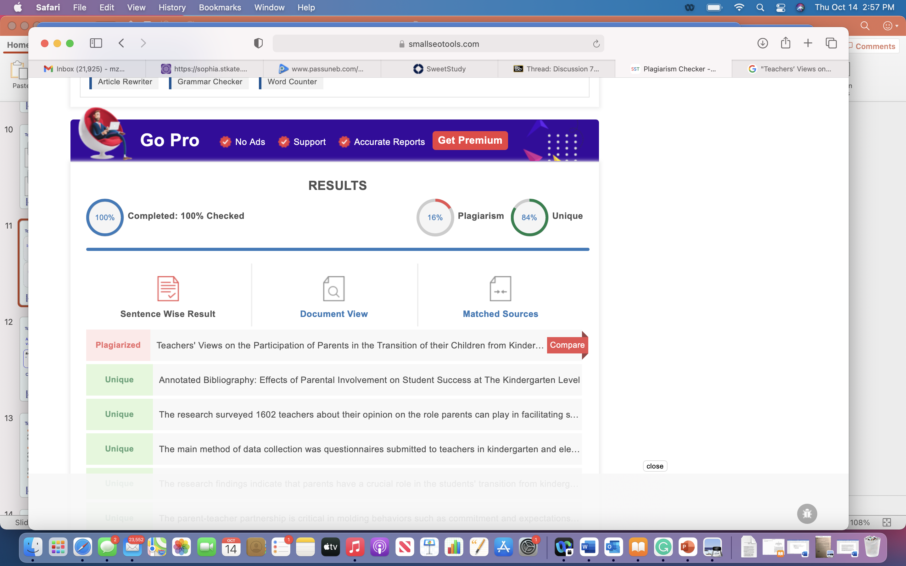This screenshot has height=566, width=906.
Task: Click the PowerPoint search icon
Action: [865, 26]
